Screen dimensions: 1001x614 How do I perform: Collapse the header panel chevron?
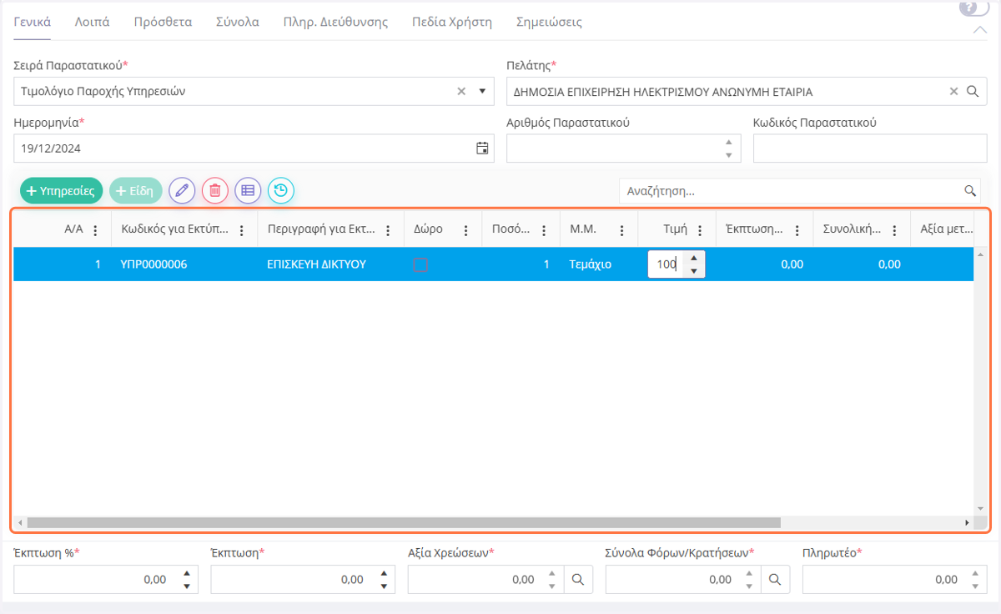point(980,29)
